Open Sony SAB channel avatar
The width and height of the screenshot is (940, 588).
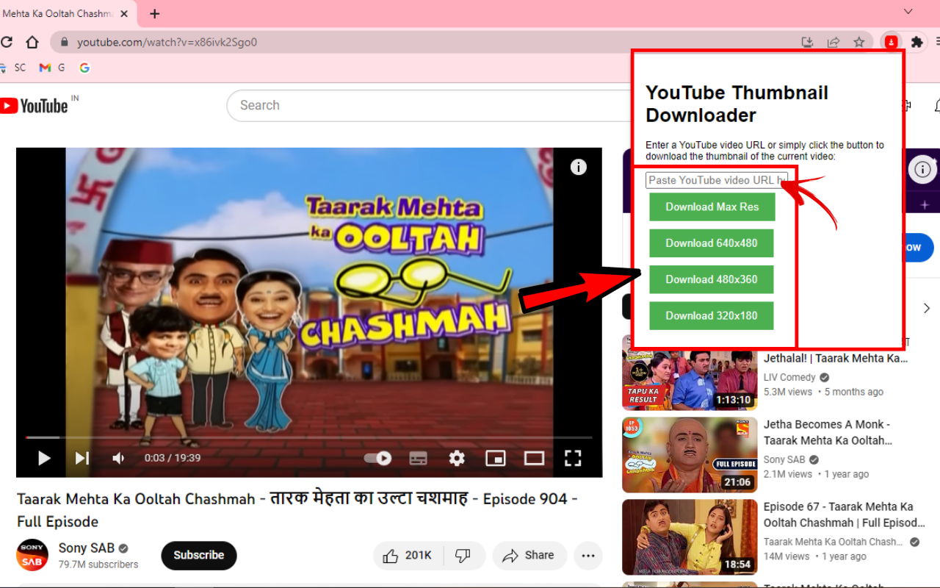coord(32,555)
